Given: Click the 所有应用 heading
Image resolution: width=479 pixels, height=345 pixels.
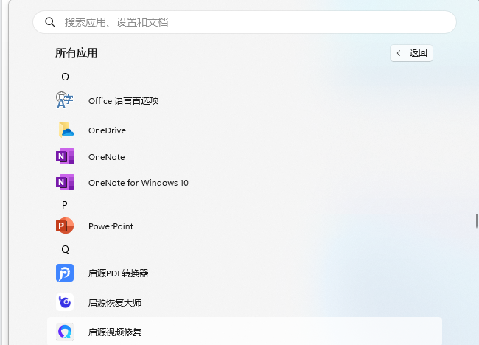Looking at the screenshot, I should click(77, 52).
